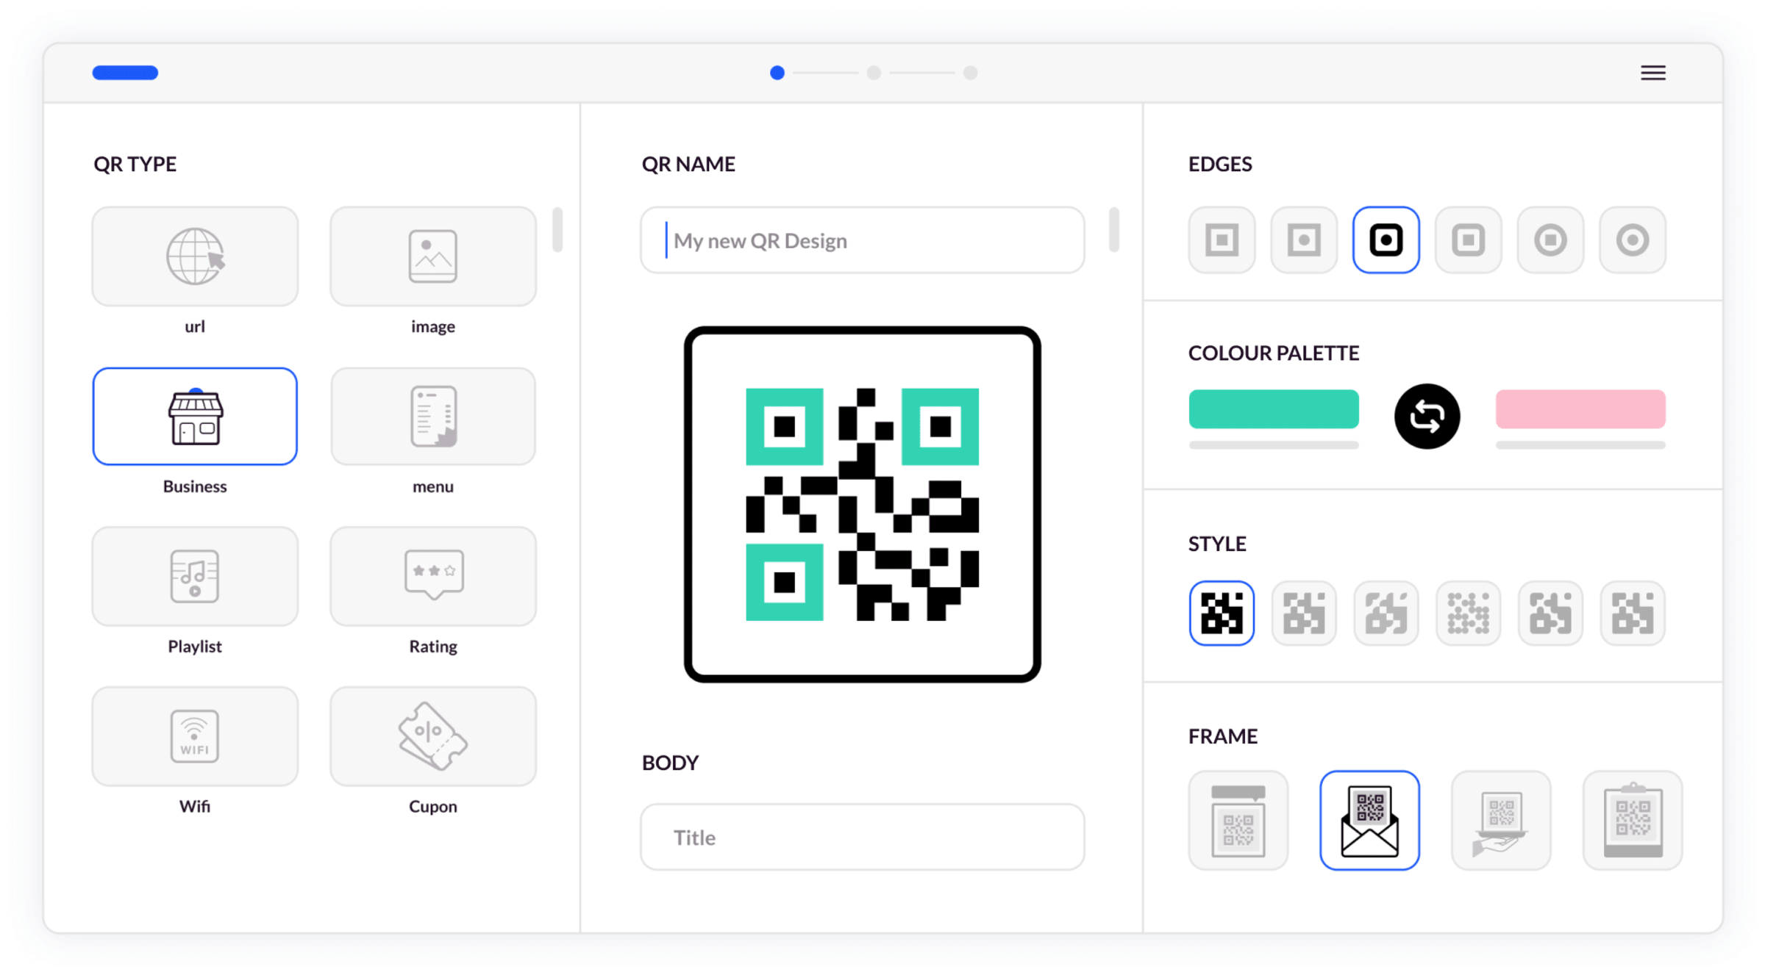Screen dimensions: 1765x975
Task: Click the Business QR type tile
Action: 195,417
